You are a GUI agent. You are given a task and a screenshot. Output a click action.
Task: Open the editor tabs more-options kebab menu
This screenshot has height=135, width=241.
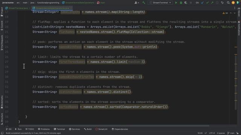click(235, 8)
